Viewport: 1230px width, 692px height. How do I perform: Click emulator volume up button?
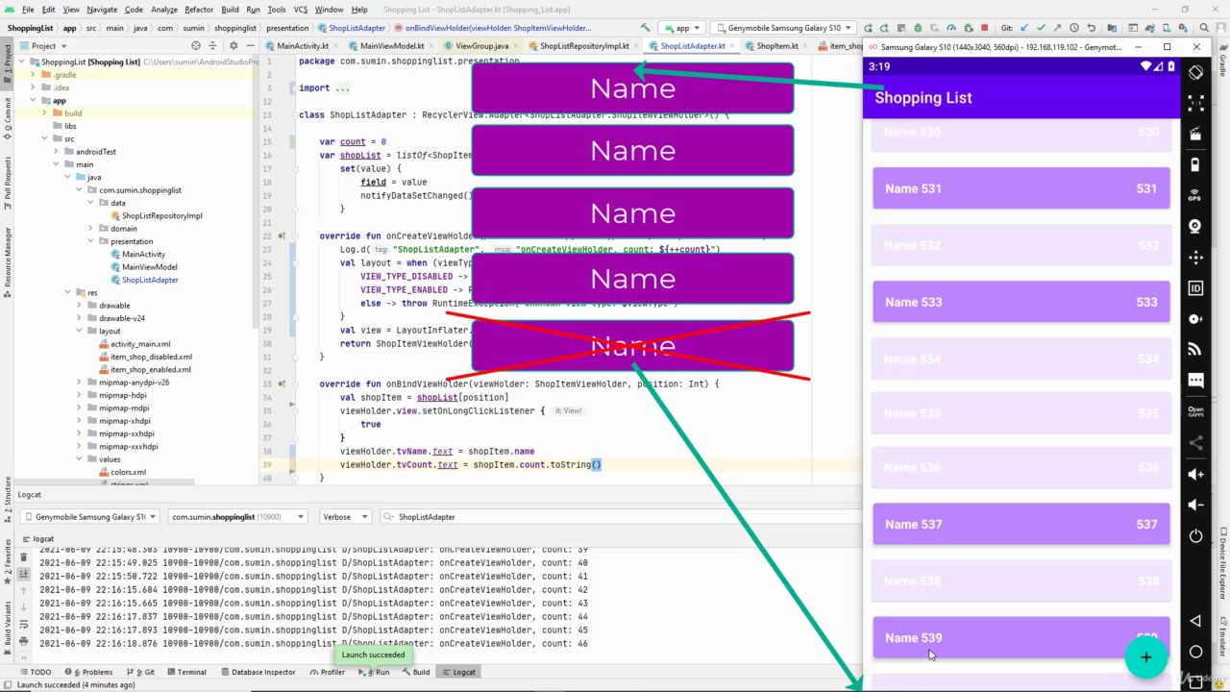pyautogui.click(x=1195, y=474)
